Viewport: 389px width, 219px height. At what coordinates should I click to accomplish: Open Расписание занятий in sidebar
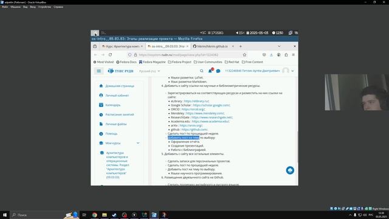tap(120, 114)
